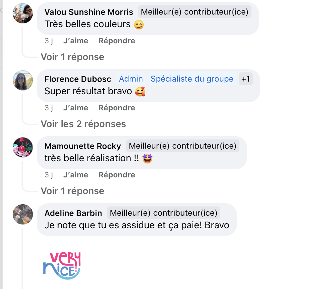Screen dimensions: 310x289
Task: Click the Spécialiste du groupe badge
Action: [192, 79]
